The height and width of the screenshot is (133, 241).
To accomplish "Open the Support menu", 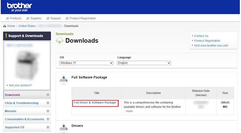I will click(x=56, y=18).
